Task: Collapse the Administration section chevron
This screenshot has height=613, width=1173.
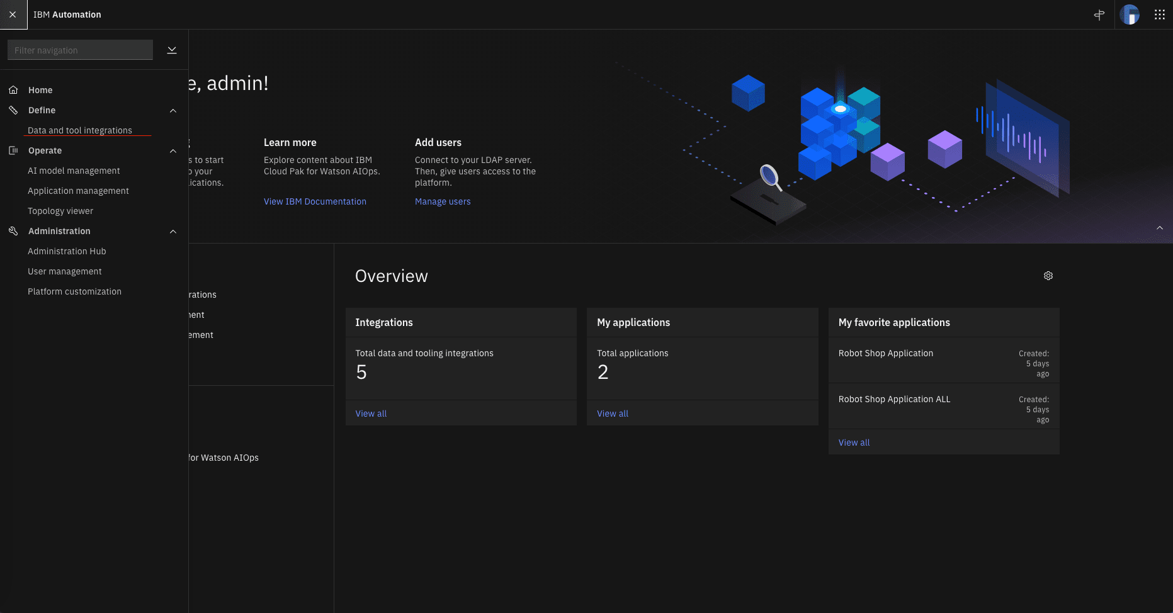Action: (x=173, y=231)
